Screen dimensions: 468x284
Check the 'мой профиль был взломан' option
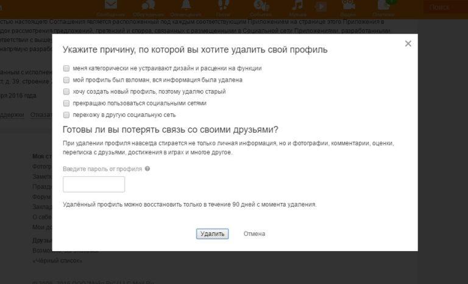pyautogui.click(x=66, y=80)
